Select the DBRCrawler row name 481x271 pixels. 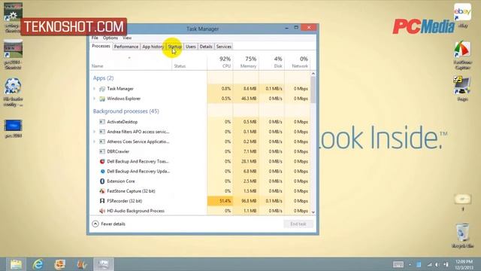[x=118, y=151]
